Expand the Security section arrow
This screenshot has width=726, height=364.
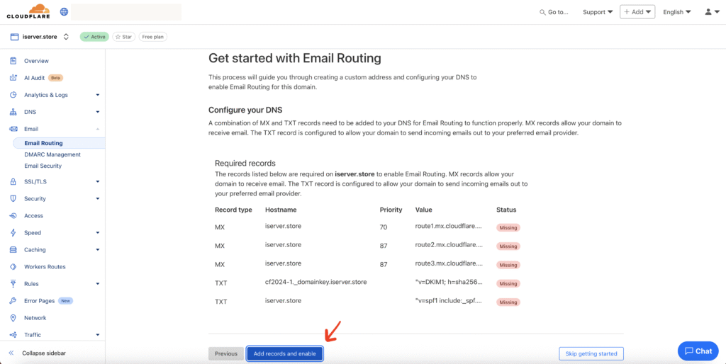pos(98,199)
